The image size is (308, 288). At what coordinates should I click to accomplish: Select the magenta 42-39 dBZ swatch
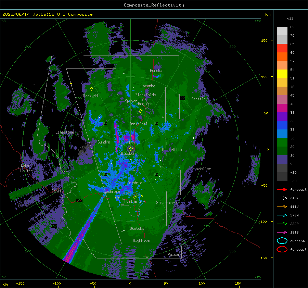point(282,108)
